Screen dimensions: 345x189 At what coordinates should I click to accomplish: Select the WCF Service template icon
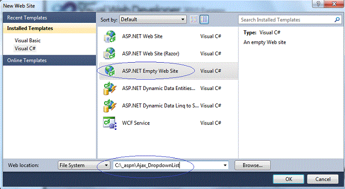coord(109,123)
